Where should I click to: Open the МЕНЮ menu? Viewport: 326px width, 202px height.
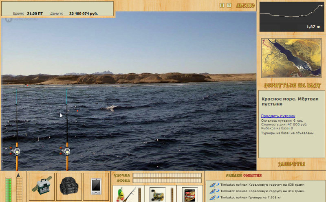245,5
